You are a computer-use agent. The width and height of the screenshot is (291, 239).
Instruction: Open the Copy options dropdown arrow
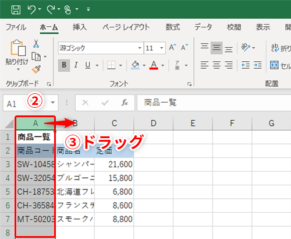pos(45,57)
